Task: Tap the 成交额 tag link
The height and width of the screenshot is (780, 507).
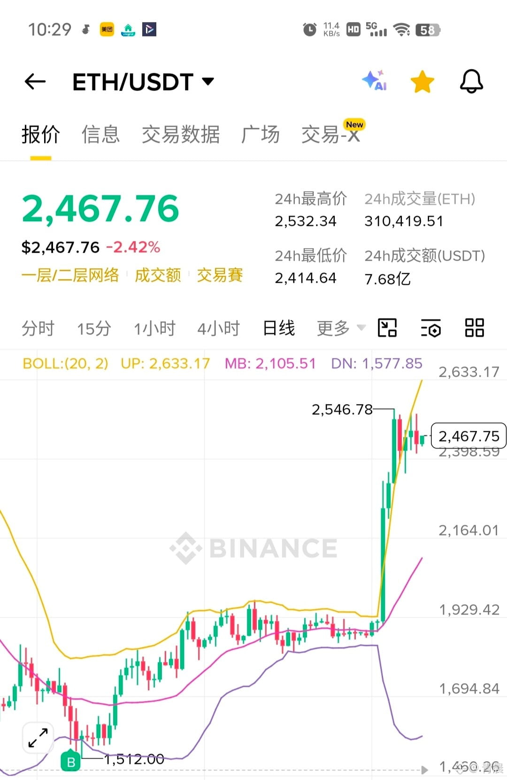Action: pyautogui.click(x=158, y=275)
